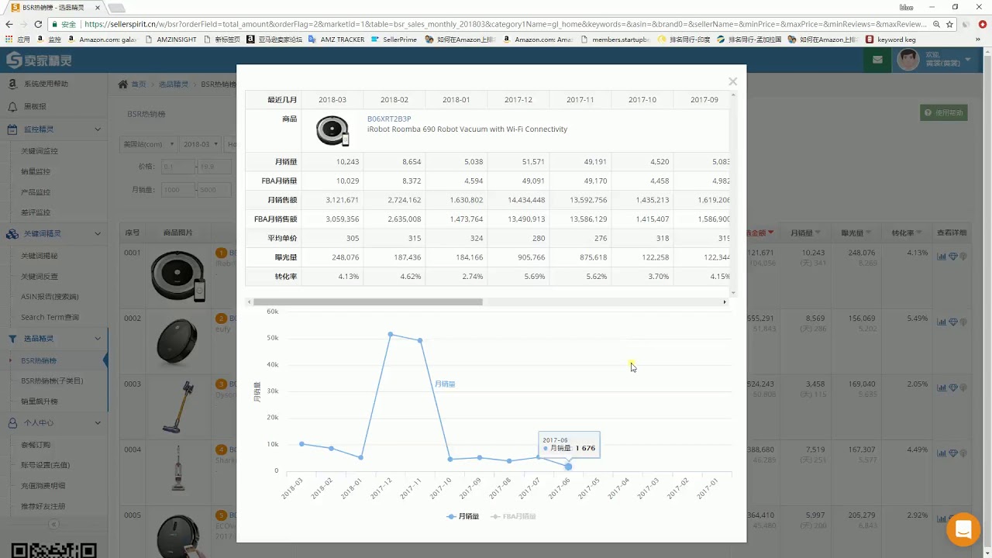Open the bar chart icon for the 4.13% row
Screen dimensions: 992x558
pyautogui.click(x=942, y=257)
